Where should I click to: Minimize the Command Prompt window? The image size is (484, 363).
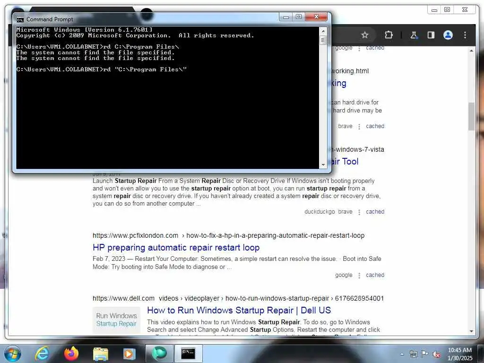click(286, 17)
